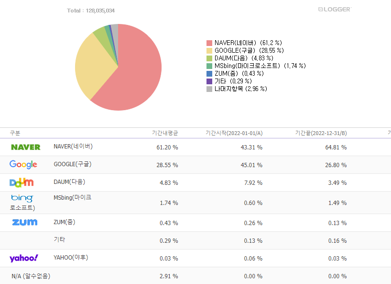
Task: Click the MSbing(마이크 row name
Action: 73,198
